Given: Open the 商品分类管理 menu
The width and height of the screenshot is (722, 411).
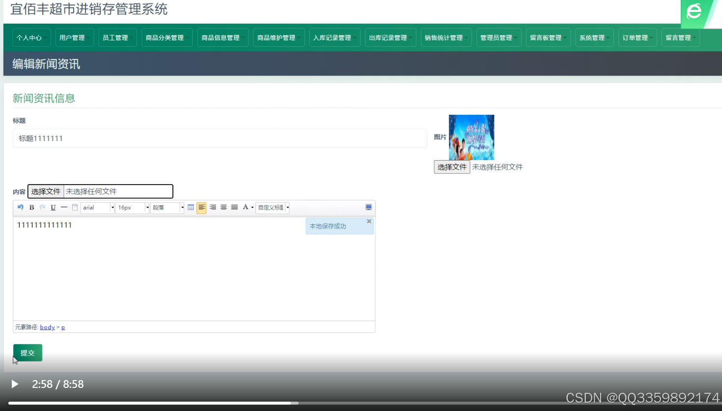Looking at the screenshot, I should 167,38.
